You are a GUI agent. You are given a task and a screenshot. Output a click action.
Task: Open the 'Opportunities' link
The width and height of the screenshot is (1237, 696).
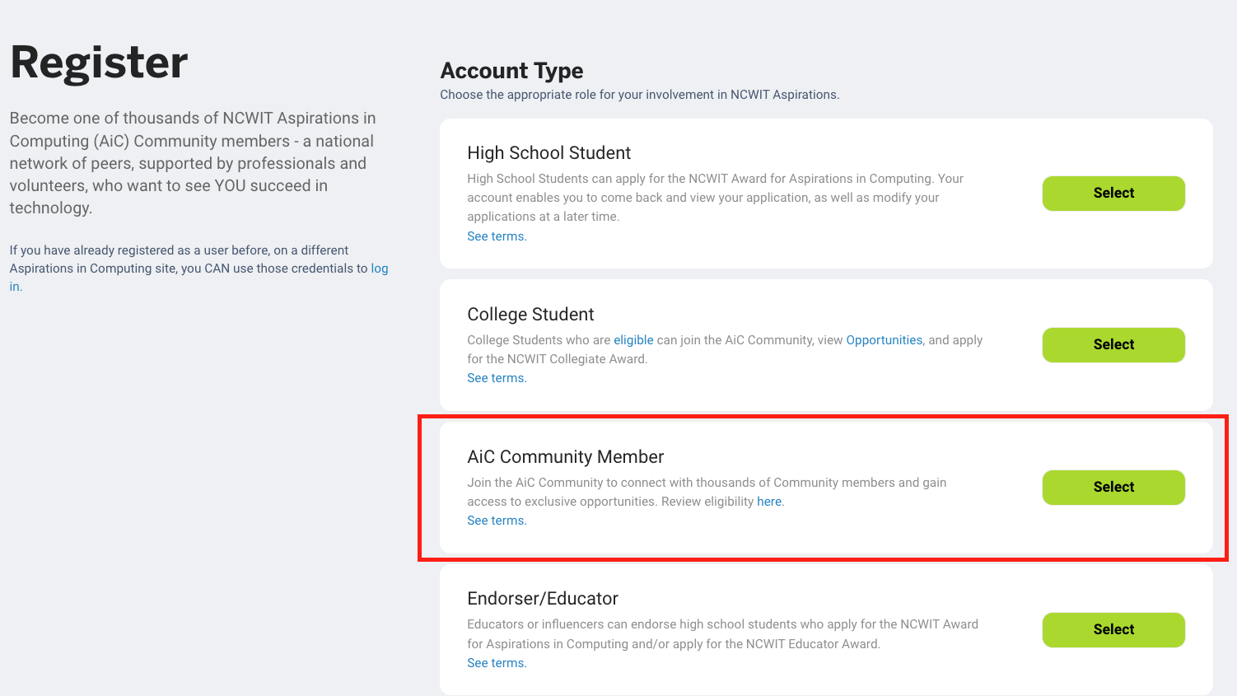click(x=885, y=340)
